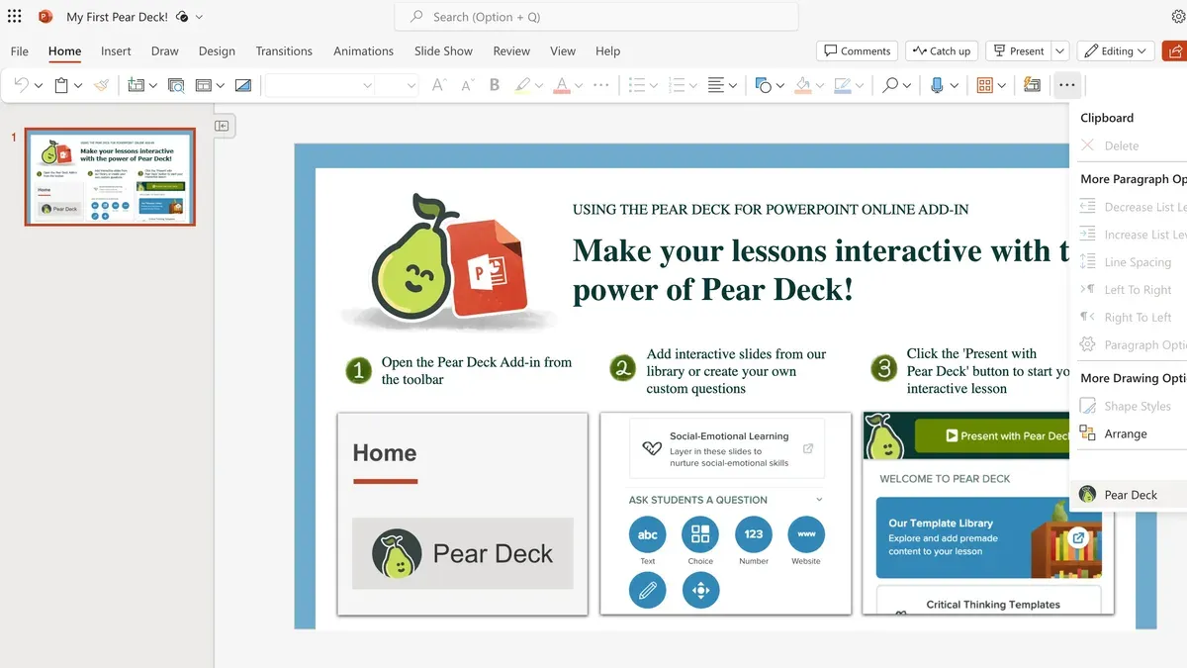Click the slide search magnifier icon
This screenshot has width=1187, height=668.
[176, 86]
